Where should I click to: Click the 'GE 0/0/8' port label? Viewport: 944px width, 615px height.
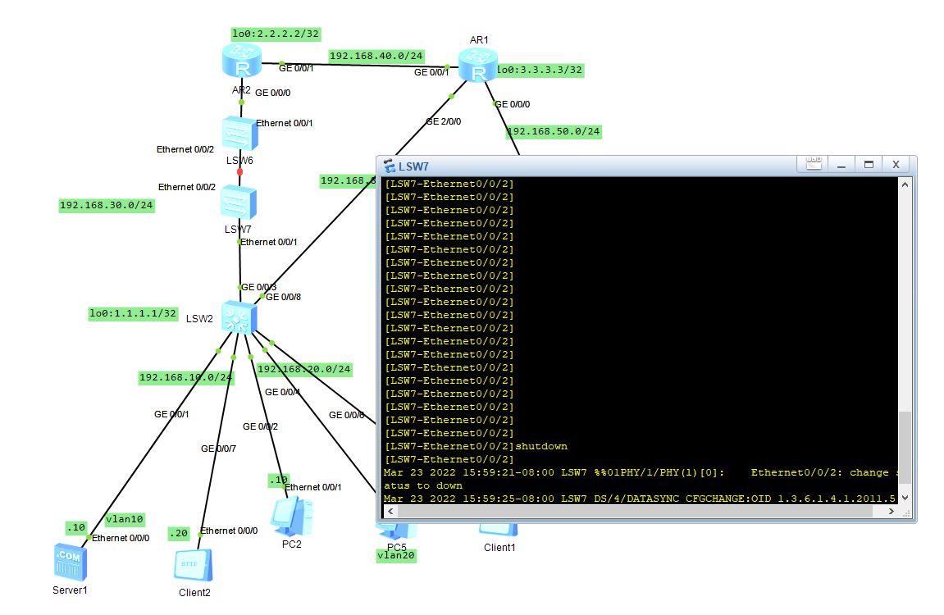point(284,298)
